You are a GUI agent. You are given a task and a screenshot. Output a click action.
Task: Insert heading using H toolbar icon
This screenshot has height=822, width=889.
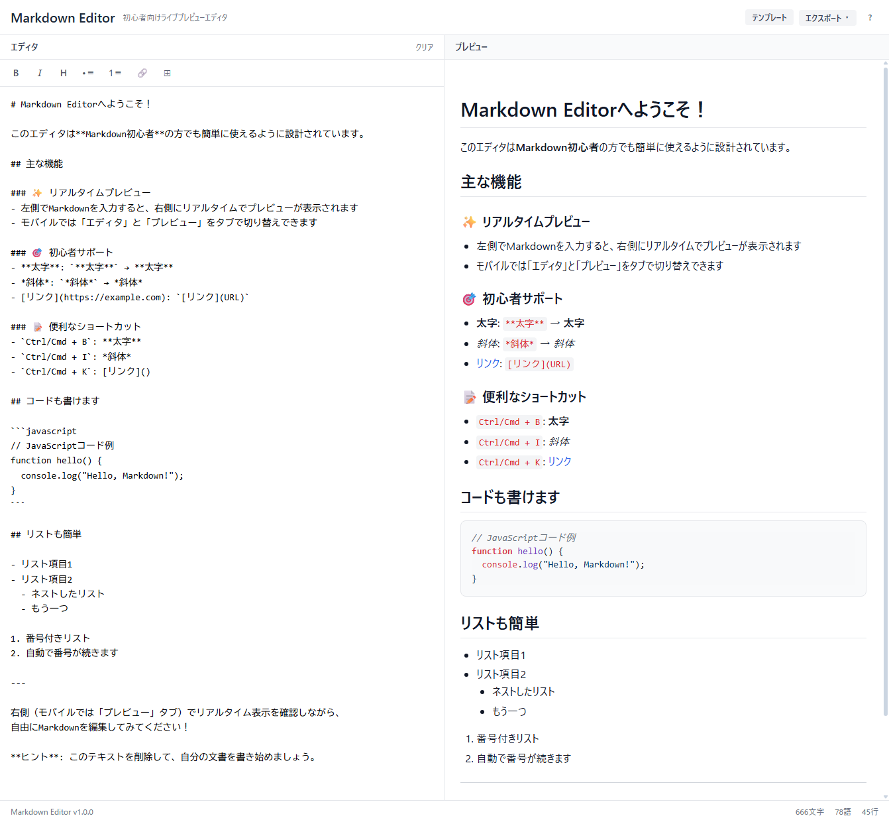(64, 73)
